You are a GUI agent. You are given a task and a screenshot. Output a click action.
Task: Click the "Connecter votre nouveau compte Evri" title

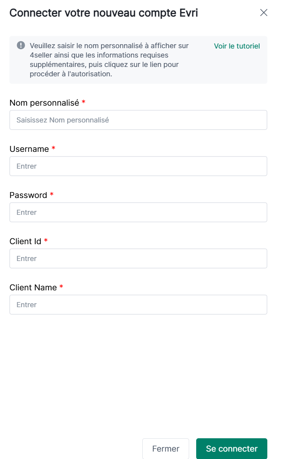point(104,13)
